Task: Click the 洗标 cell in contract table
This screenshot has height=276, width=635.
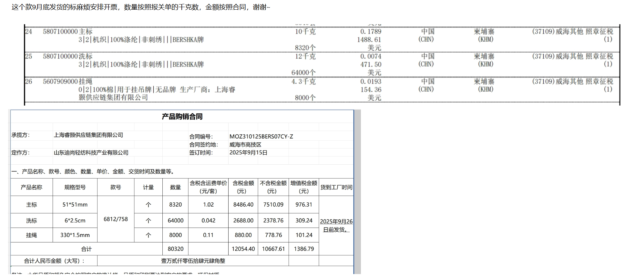Action: click(32, 220)
